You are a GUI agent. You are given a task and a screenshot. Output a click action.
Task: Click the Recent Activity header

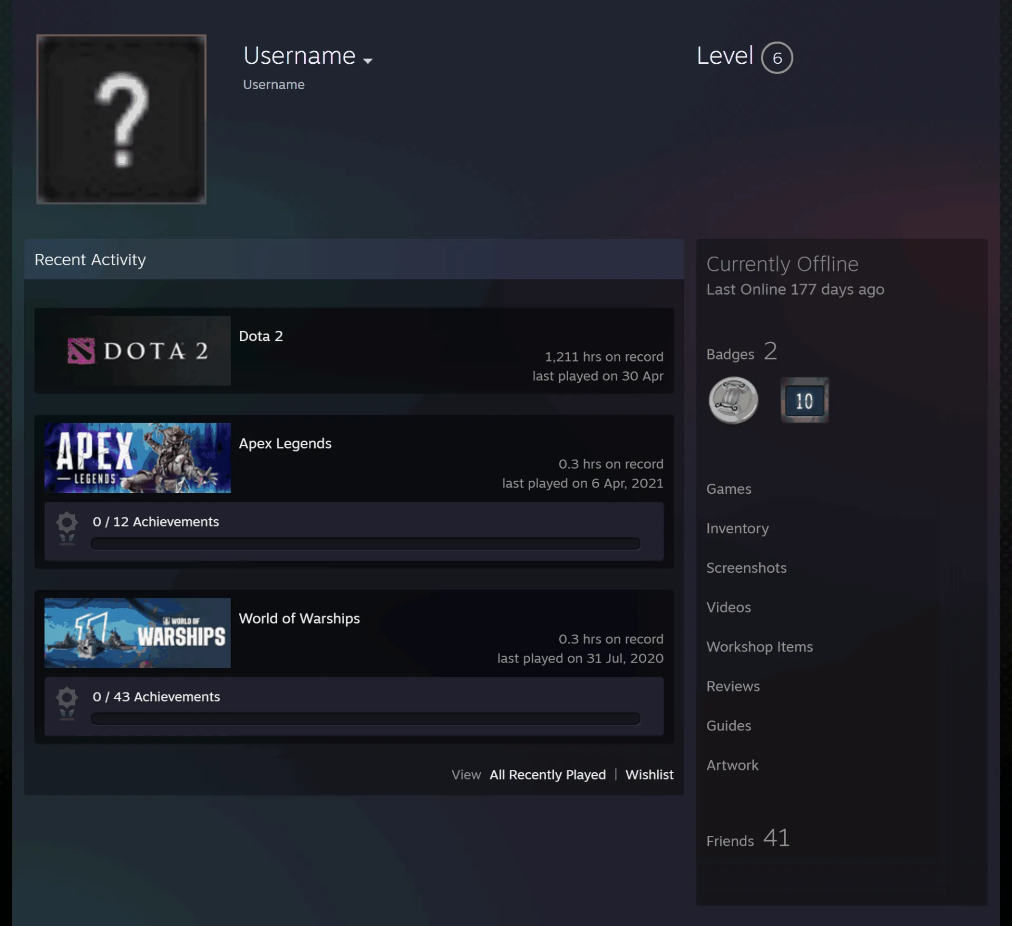click(x=354, y=259)
